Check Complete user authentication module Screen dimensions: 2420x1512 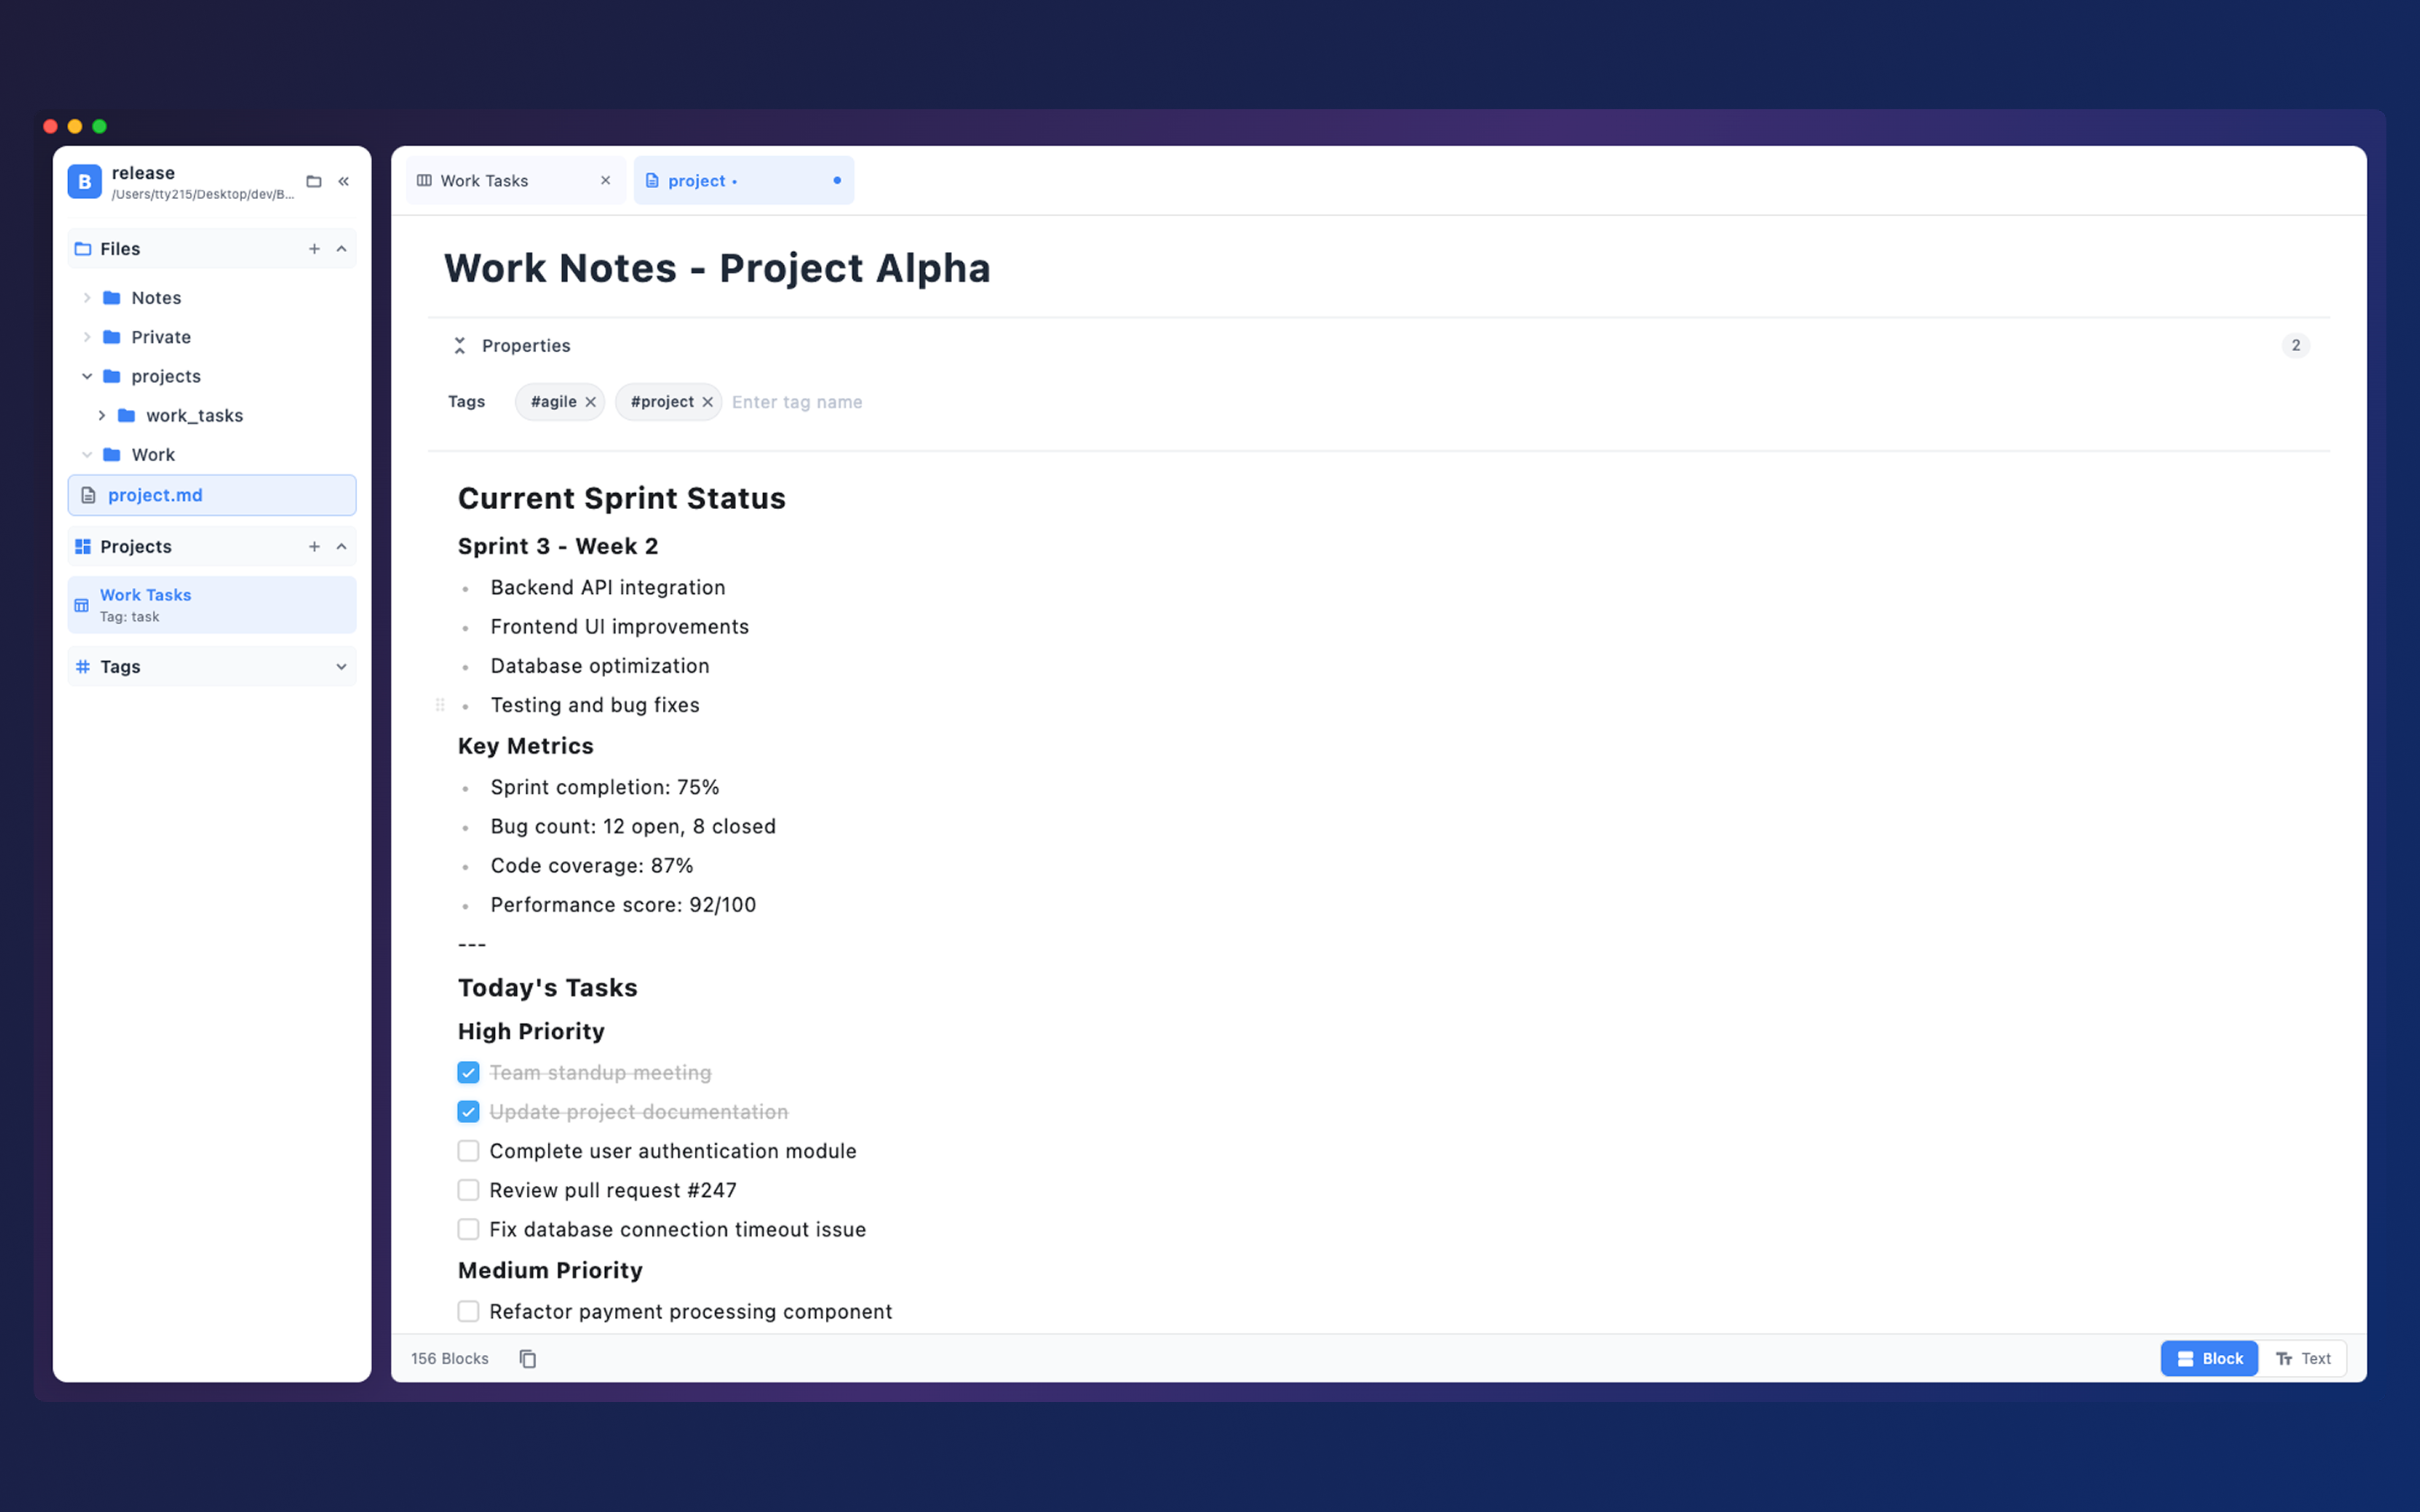468,1151
